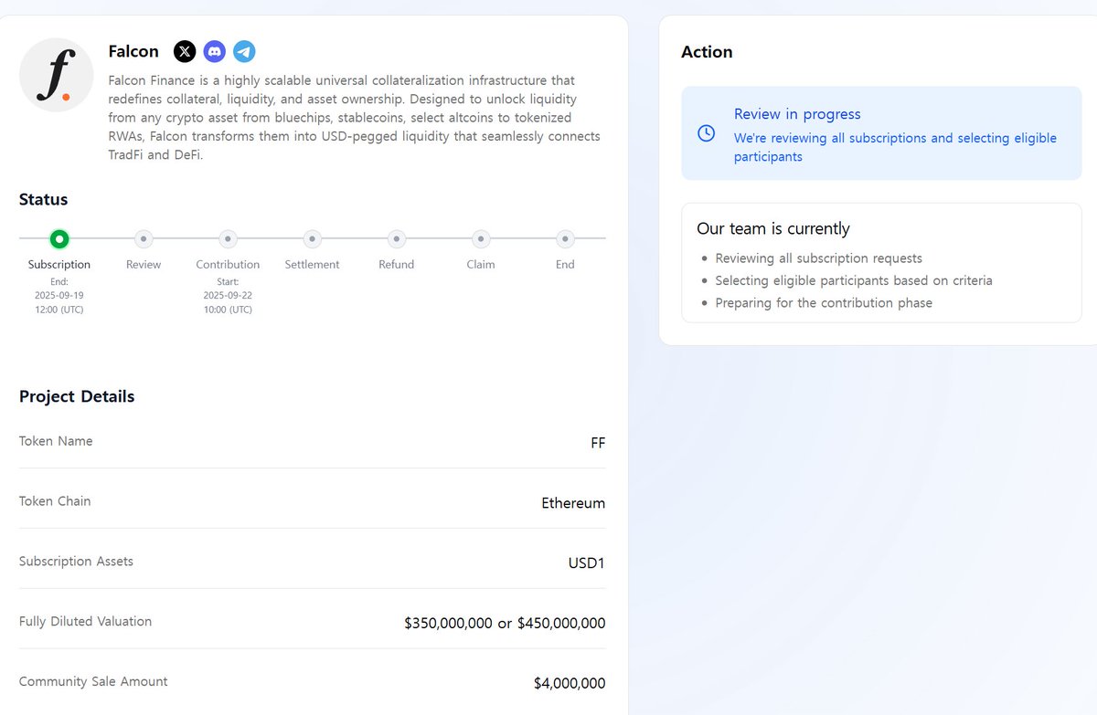Click the 'Project Details' heading
Image resolution: width=1097 pixels, height=715 pixels.
[77, 396]
